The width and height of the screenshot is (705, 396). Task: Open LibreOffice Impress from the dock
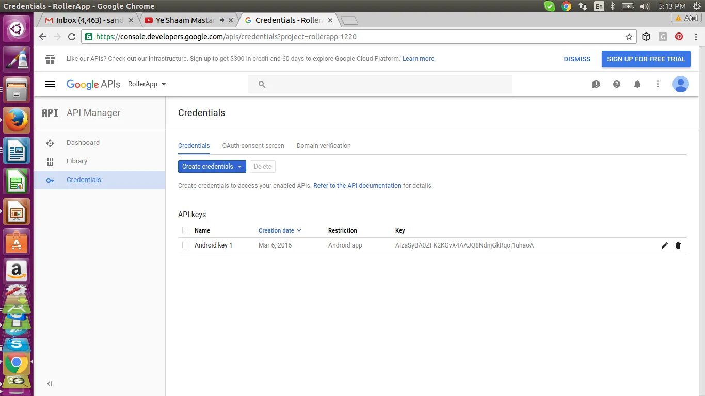click(x=17, y=211)
